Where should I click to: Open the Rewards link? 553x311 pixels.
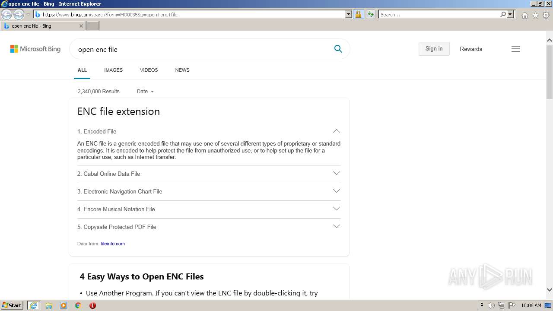coord(471,49)
